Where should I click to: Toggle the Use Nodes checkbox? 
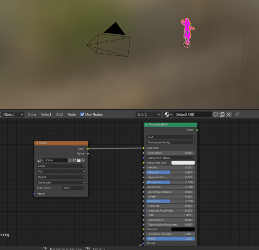click(x=82, y=114)
